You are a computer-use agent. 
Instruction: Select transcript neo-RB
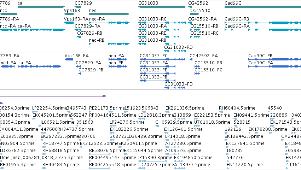pos(109,44)
